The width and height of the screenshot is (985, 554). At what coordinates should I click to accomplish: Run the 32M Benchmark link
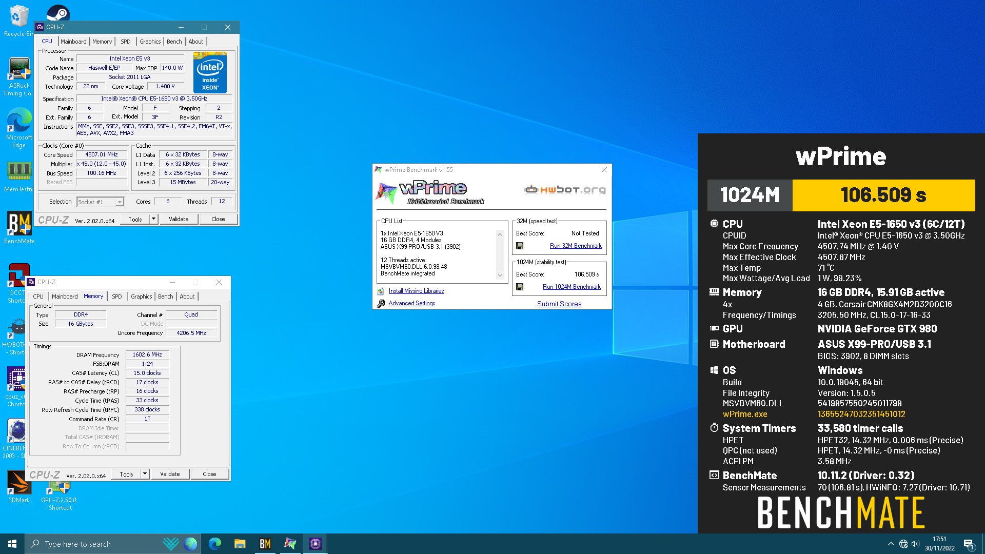coord(576,246)
